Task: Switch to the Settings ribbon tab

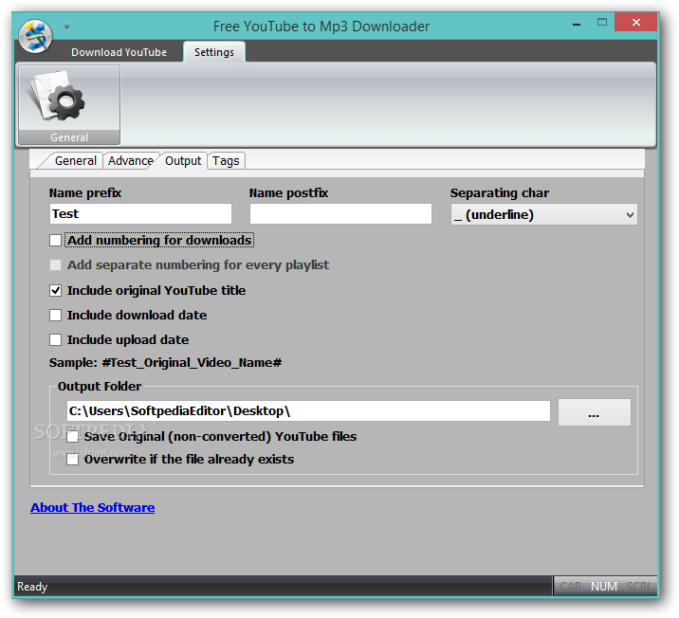Action: [x=214, y=52]
